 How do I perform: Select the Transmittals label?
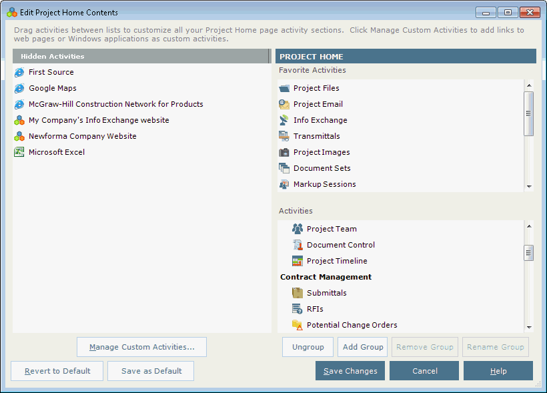(317, 136)
